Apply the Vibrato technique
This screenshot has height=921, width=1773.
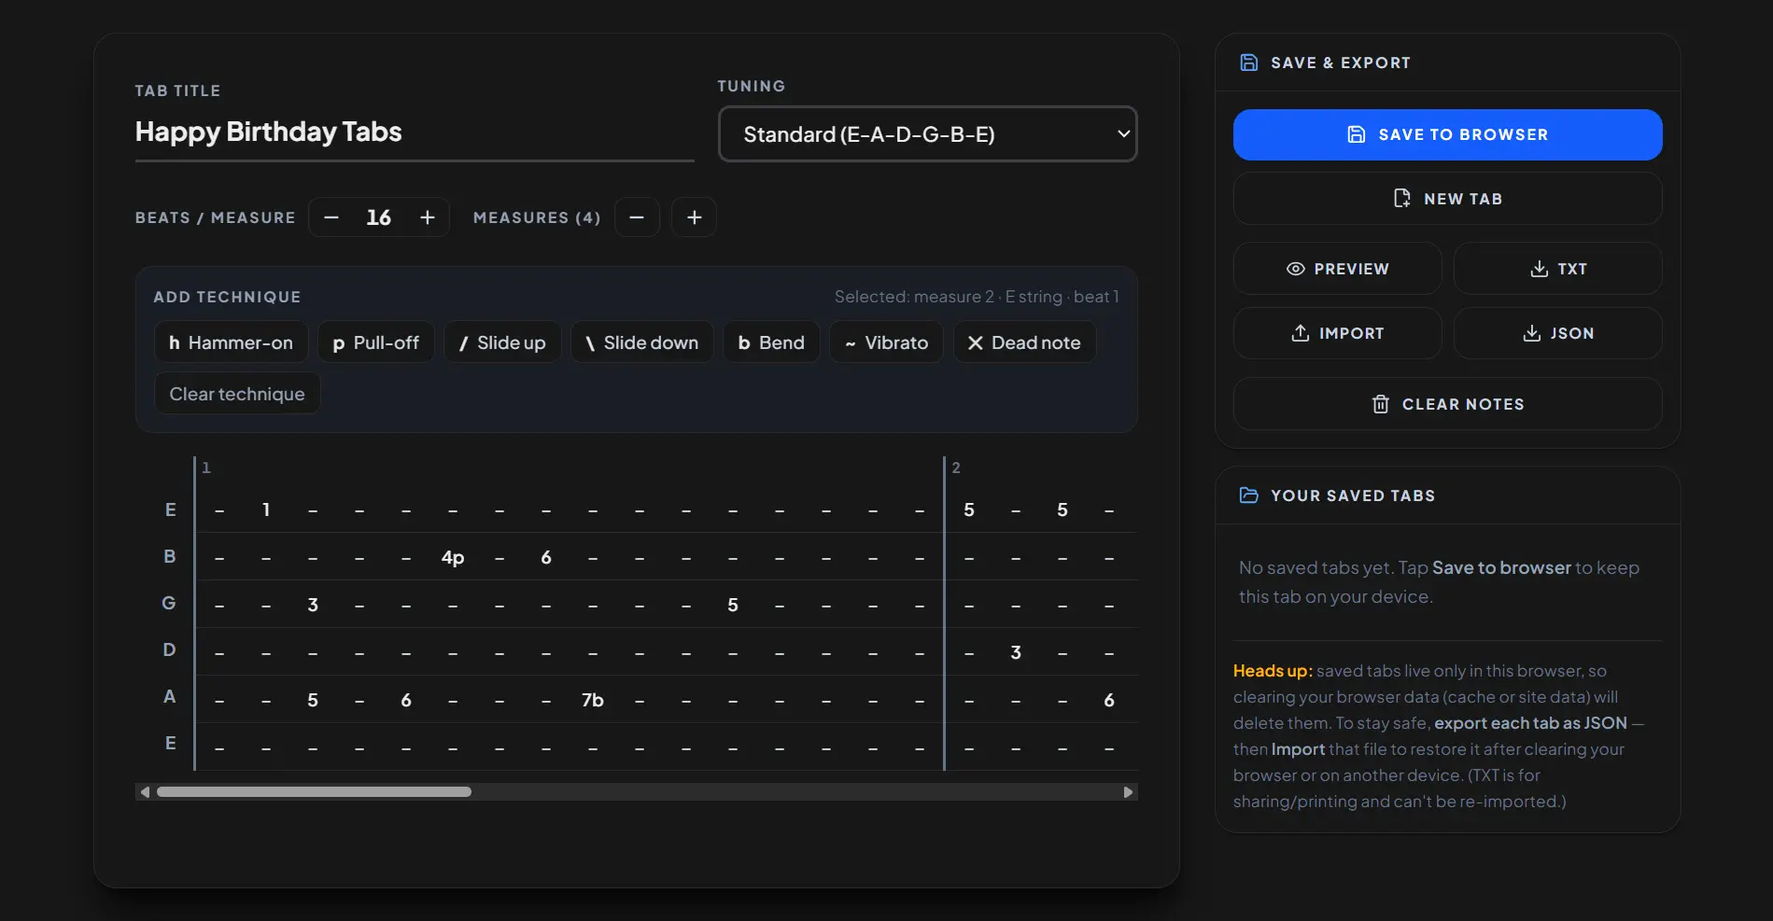[x=886, y=342]
